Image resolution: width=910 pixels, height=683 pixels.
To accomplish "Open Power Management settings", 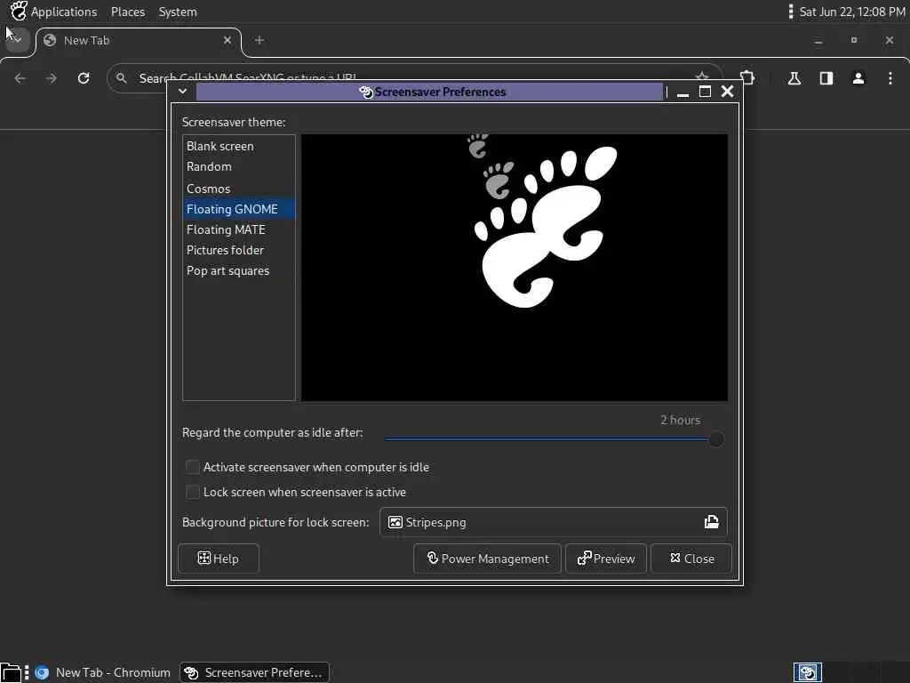I will coord(488,558).
